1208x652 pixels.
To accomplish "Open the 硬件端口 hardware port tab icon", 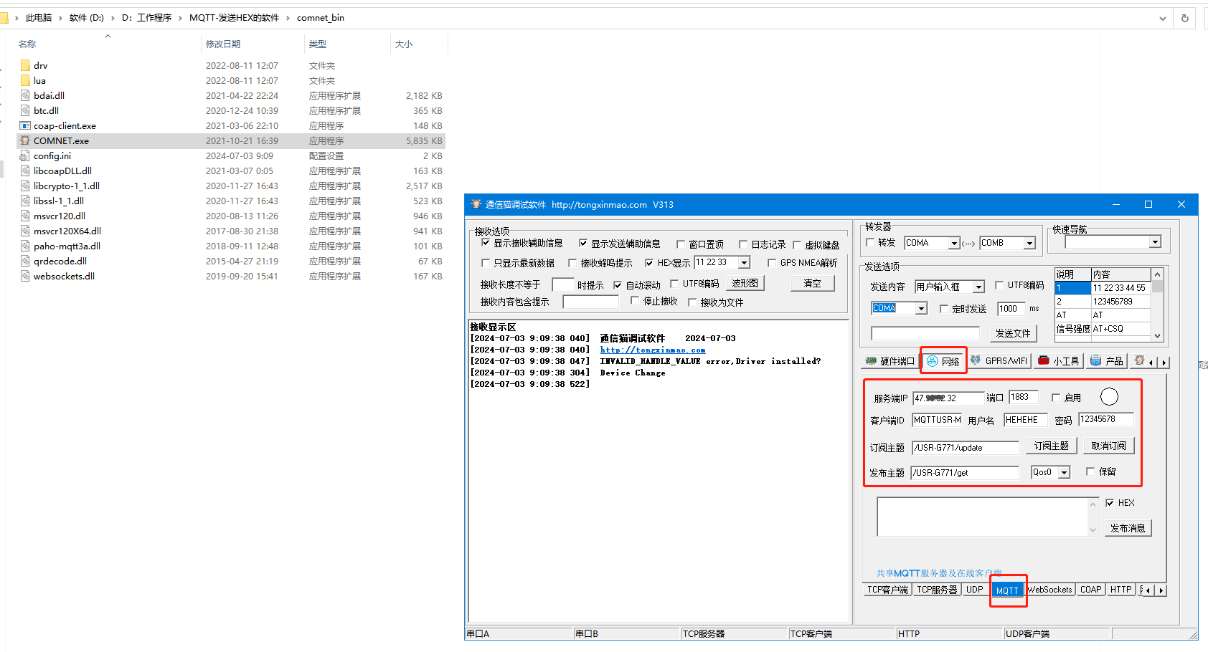I will pos(872,361).
